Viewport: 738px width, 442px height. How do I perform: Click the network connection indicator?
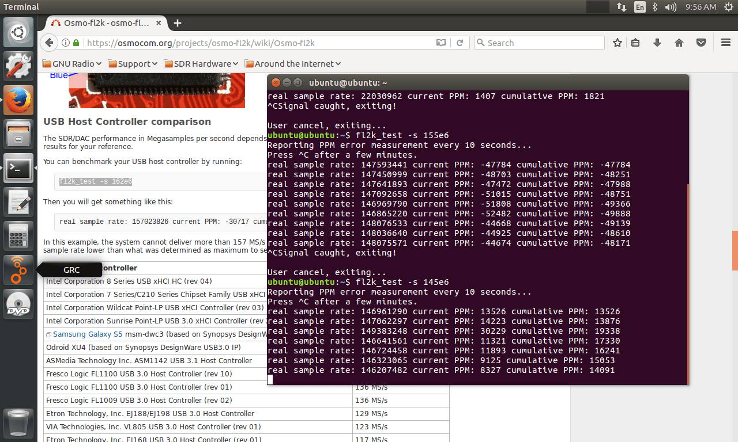coord(622,7)
